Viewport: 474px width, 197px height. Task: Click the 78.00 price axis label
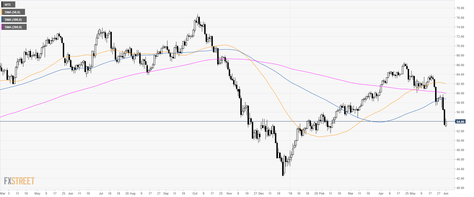[x=460, y=8]
